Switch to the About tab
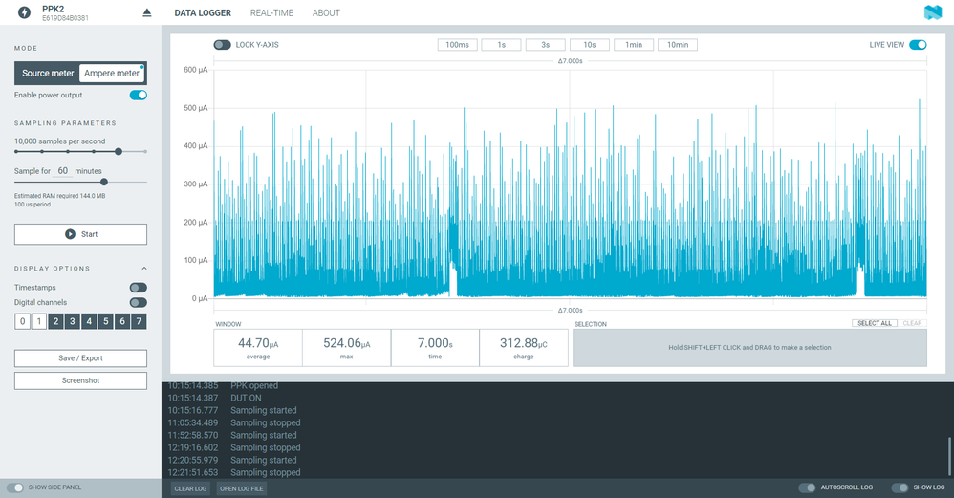The width and height of the screenshot is (954, 498). click(326, 12)
